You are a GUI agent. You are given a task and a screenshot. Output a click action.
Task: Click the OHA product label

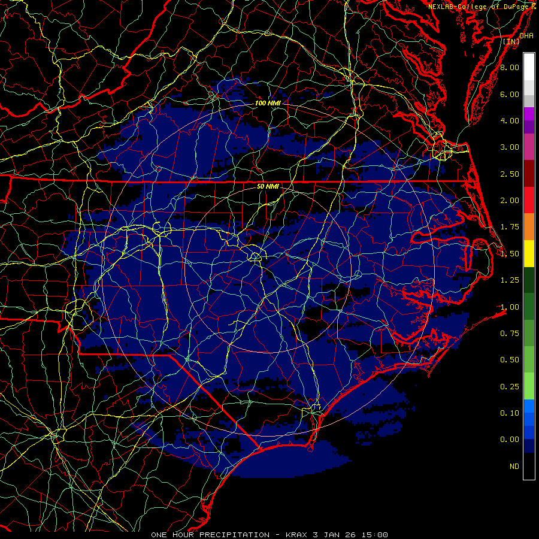(x=526, y=36)
